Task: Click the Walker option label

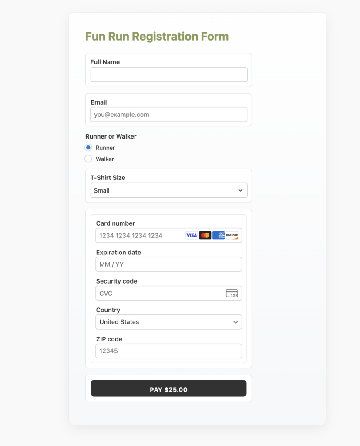Action: [105, 159]
